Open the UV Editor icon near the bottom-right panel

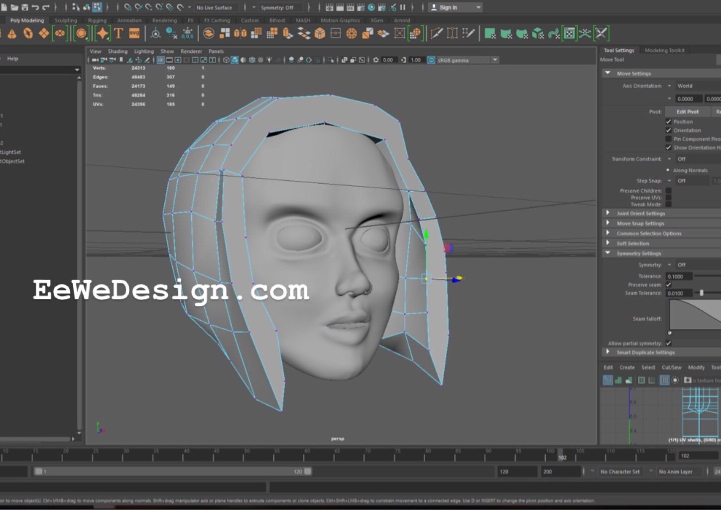[607, 380]
